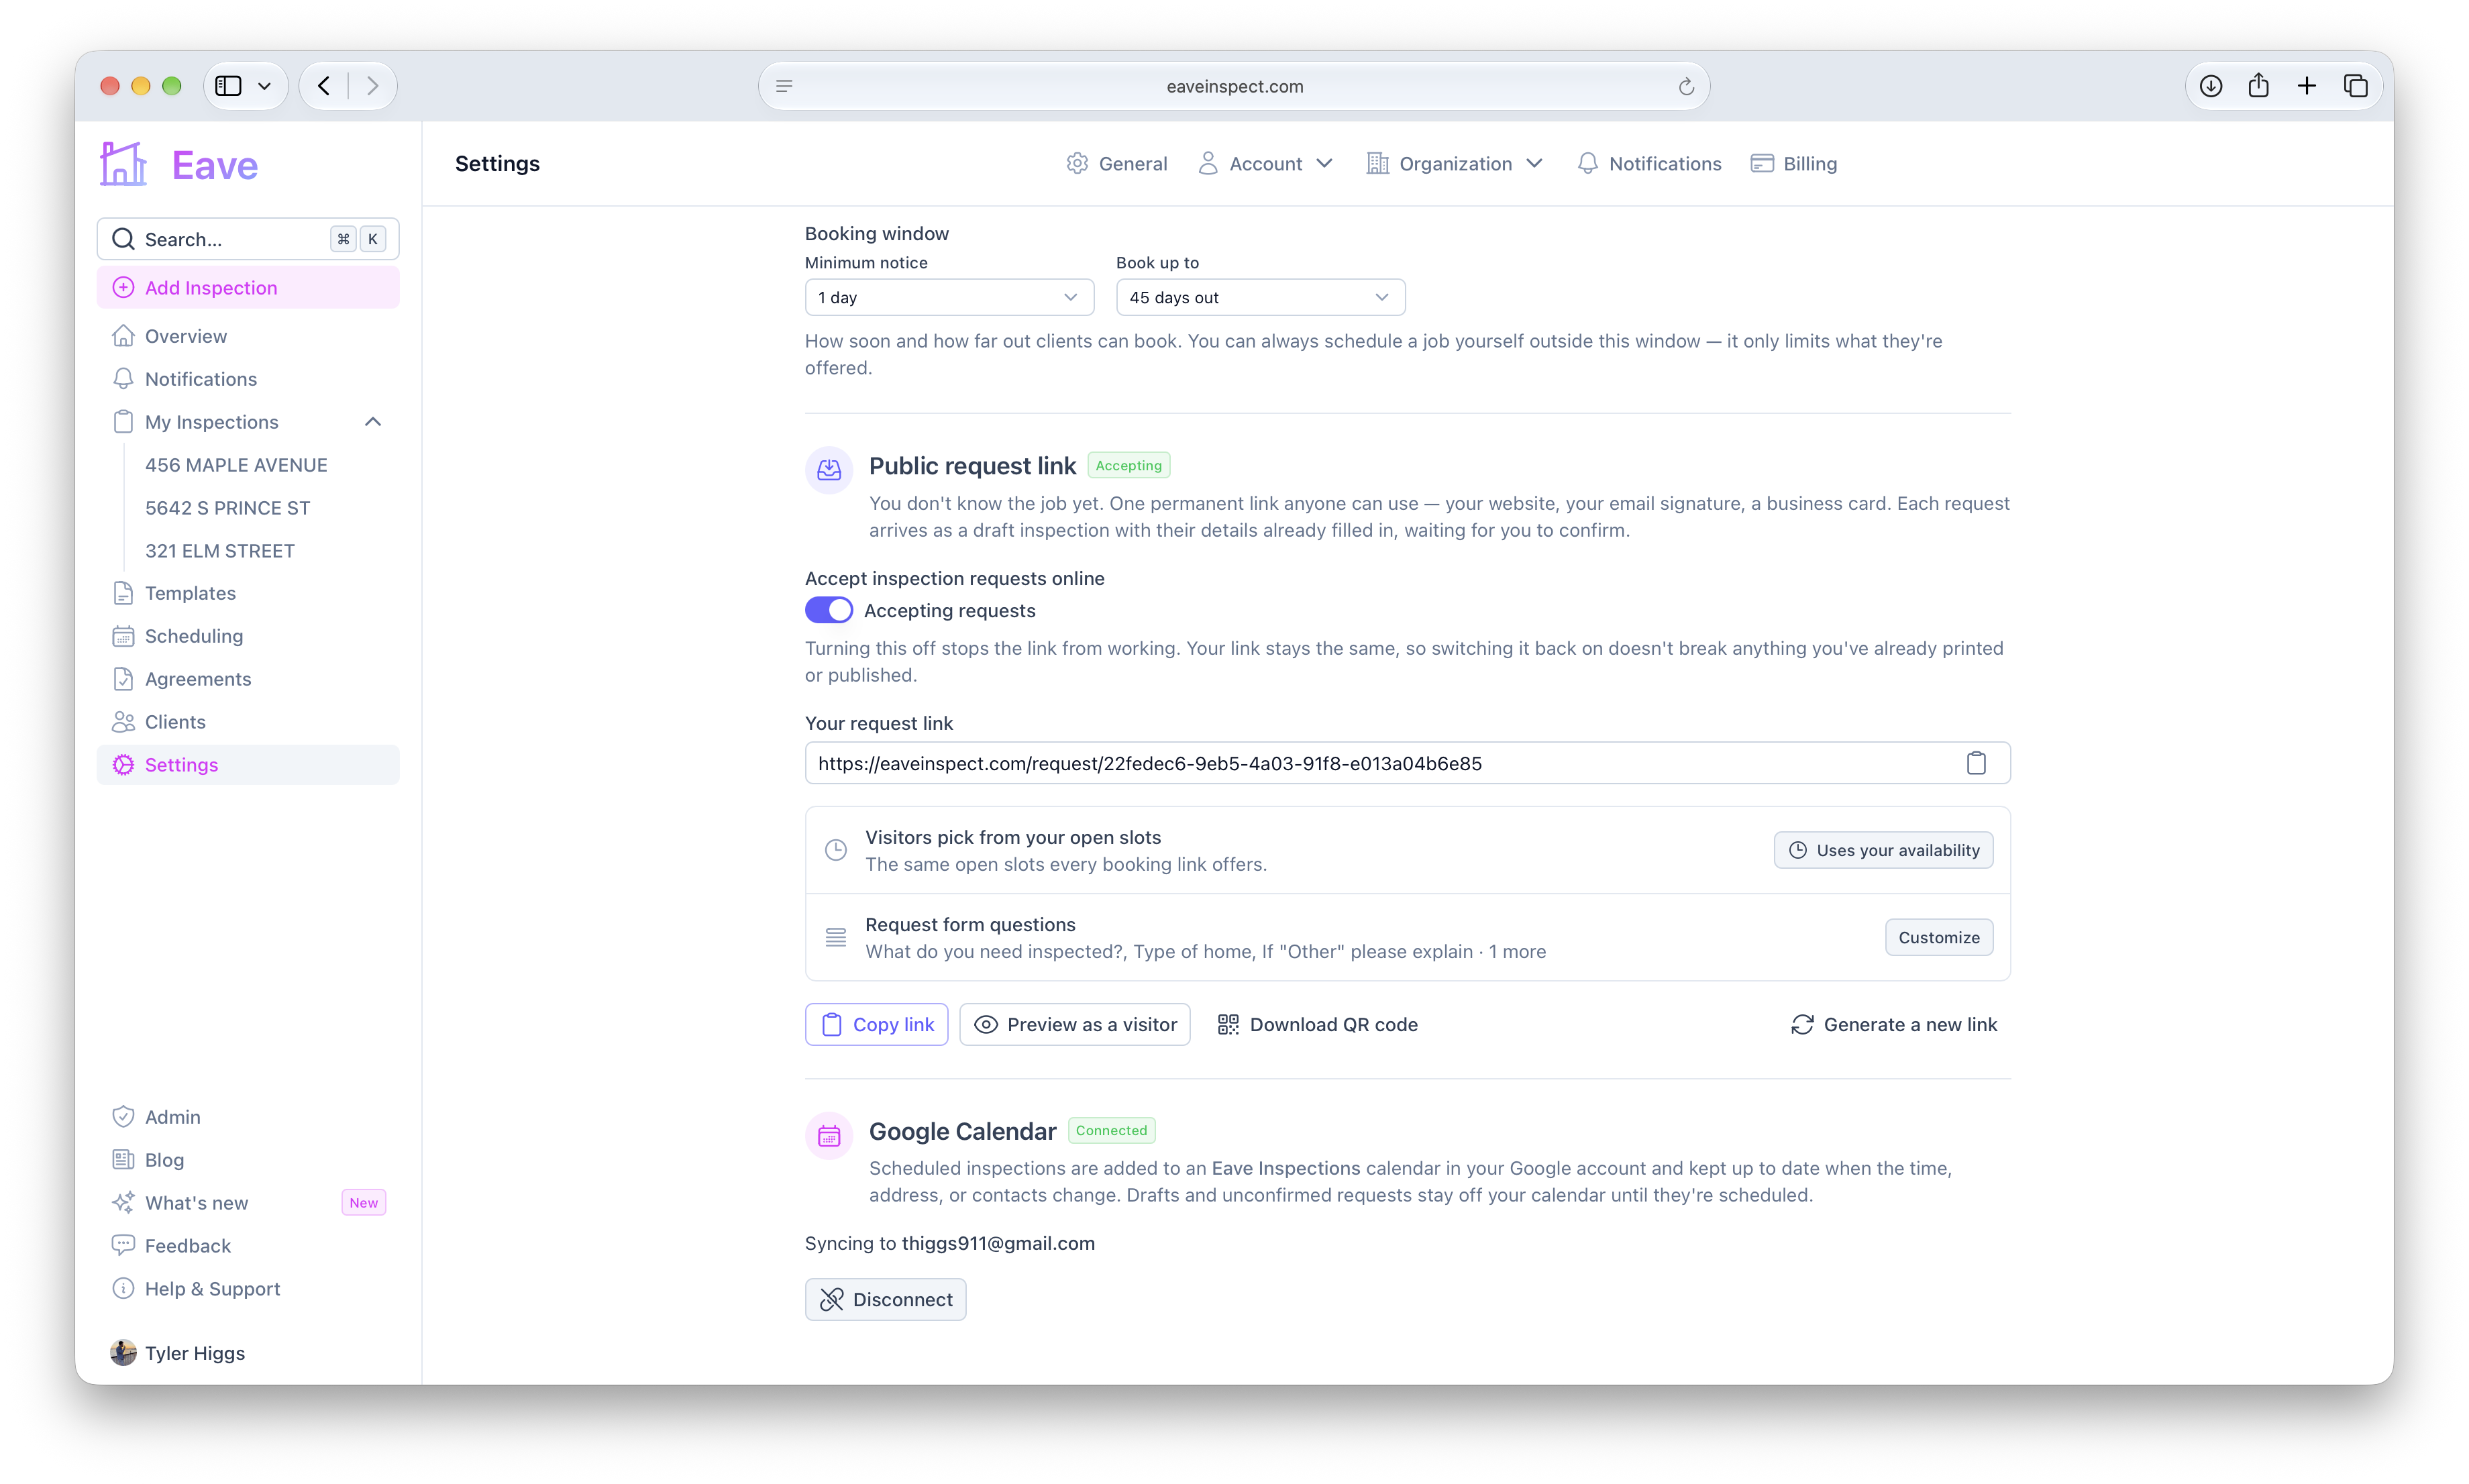Click the request link URL field
The width and height of the screenshot is (2469, 1484).
1407,763
